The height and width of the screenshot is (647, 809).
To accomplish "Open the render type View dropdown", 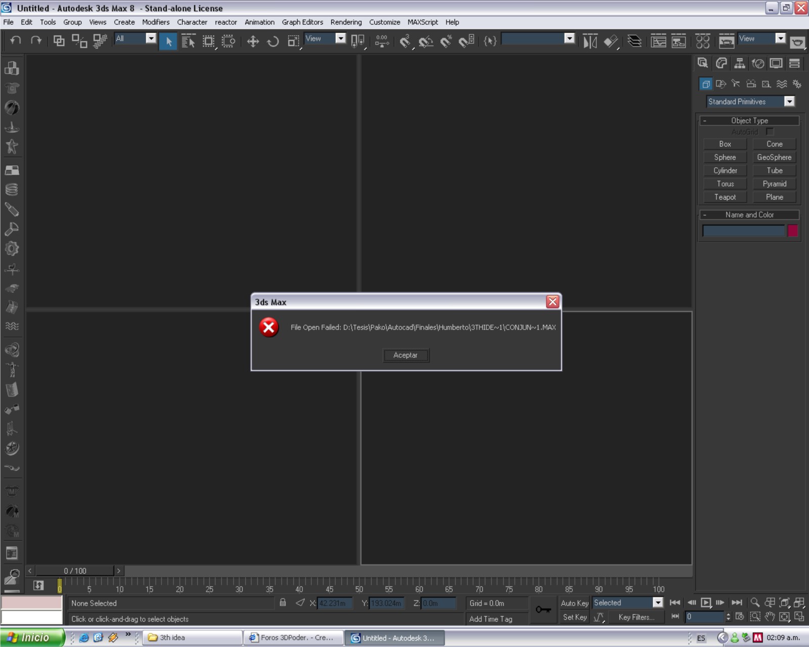I will coord(781,38).
